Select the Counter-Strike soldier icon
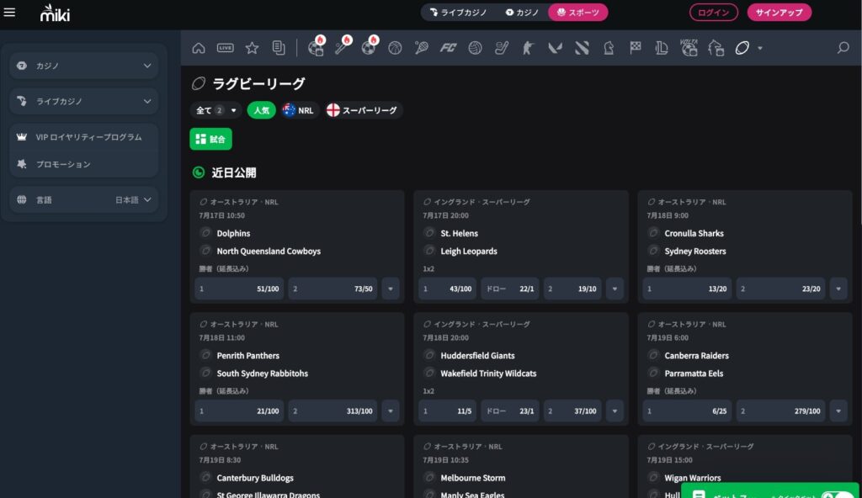Screen dimensions: 862x498 (529, 48)
